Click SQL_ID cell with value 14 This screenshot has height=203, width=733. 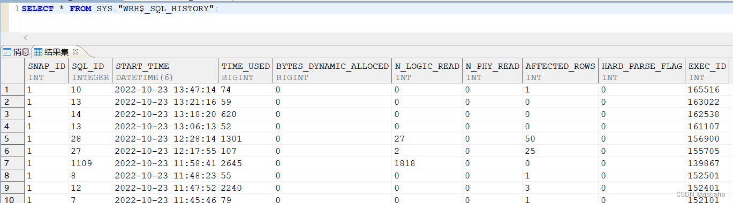90,114
